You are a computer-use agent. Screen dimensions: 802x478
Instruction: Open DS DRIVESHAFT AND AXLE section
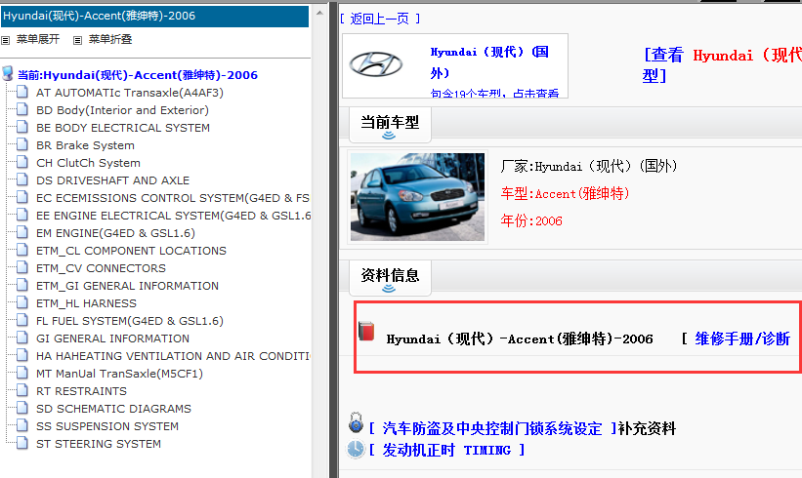[x=112, y=180]
